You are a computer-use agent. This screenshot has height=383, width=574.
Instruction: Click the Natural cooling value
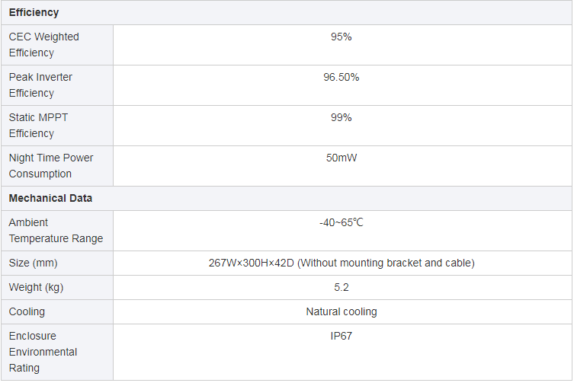coord(342,311)
